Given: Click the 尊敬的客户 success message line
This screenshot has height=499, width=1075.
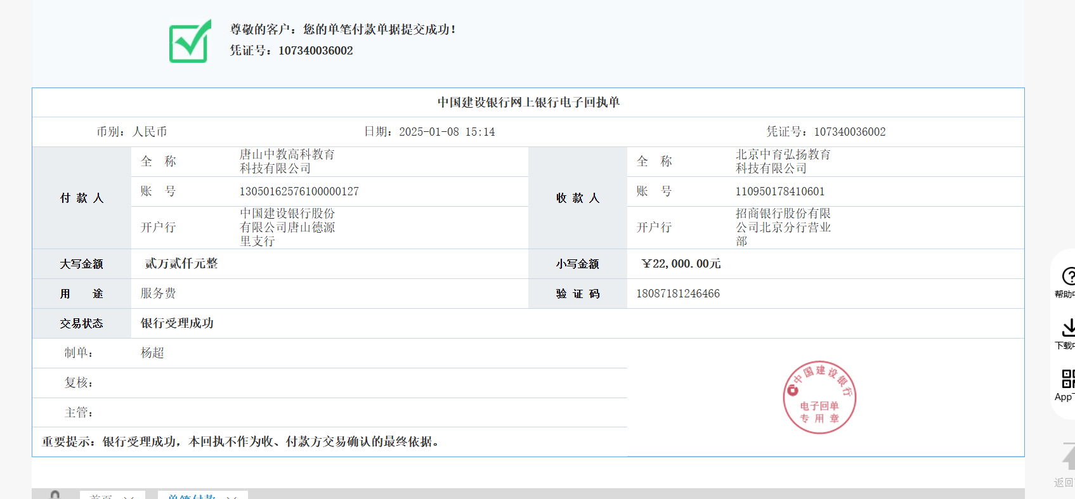Looking at the screenshot, I should click(x=343, y=29).
